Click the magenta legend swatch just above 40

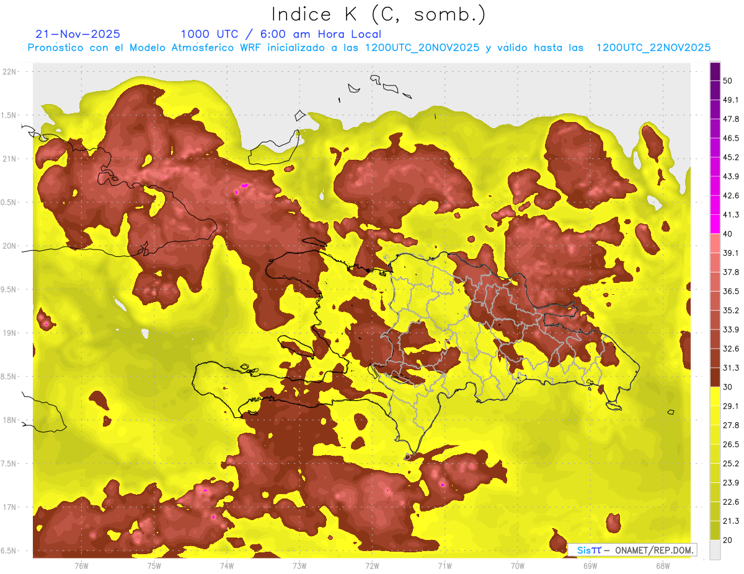[x=715, y=224]
